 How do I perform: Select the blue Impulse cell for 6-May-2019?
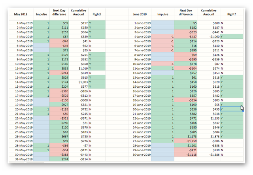pyautogui.click(x=41, y=46)
